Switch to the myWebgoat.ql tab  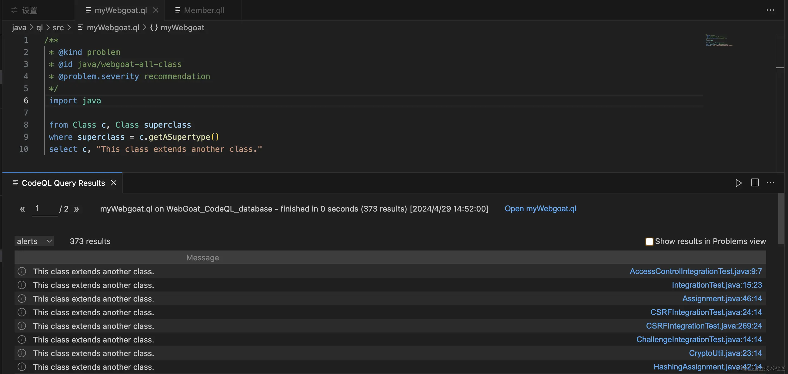pos(121,10)
